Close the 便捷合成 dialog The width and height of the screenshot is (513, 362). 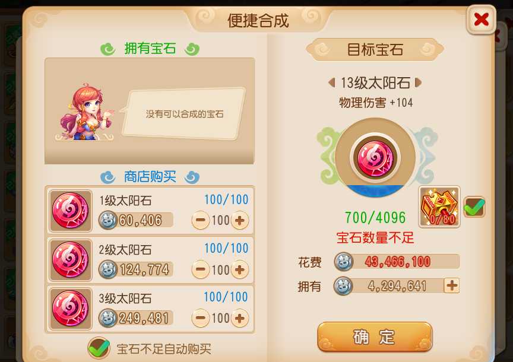click(x=481, y=20)
